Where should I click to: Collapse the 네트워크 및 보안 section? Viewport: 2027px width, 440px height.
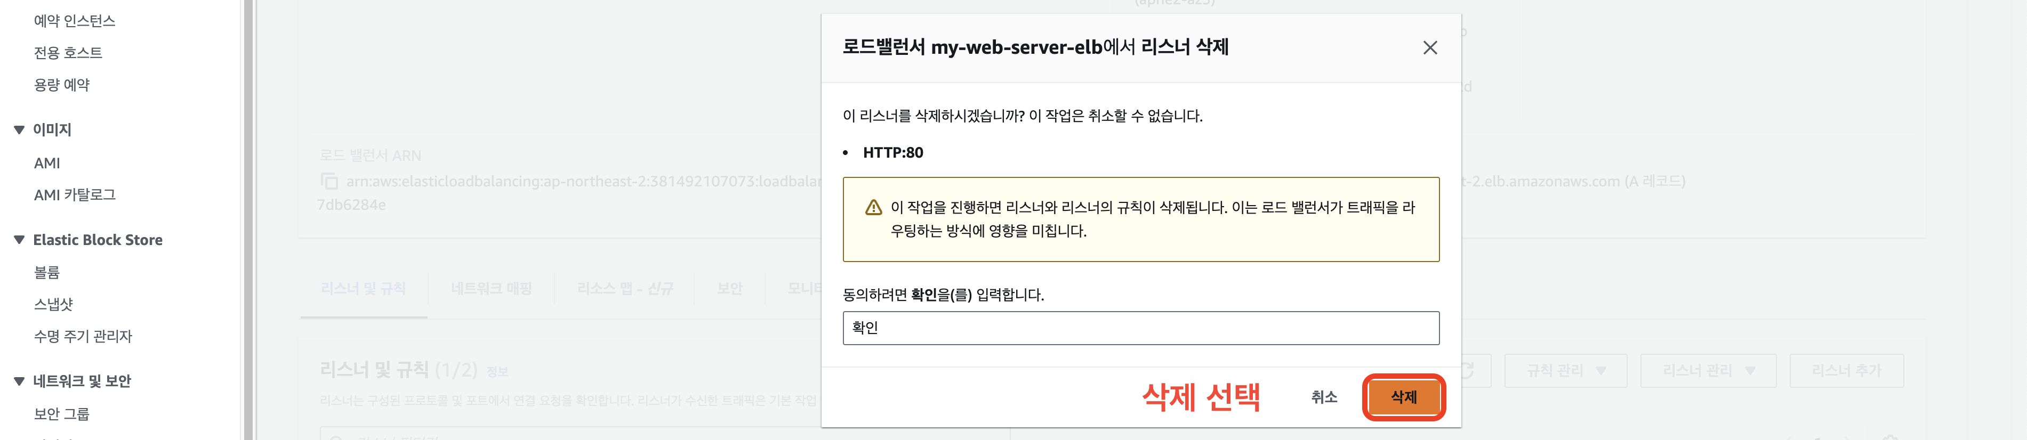(19, 381)
